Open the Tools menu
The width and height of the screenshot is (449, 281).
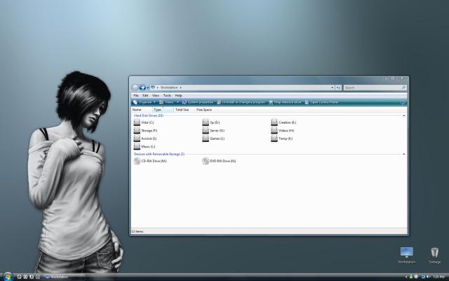[167, 96]
